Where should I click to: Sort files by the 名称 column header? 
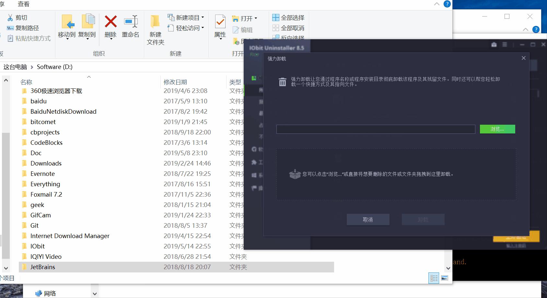(x=26, y=82)
